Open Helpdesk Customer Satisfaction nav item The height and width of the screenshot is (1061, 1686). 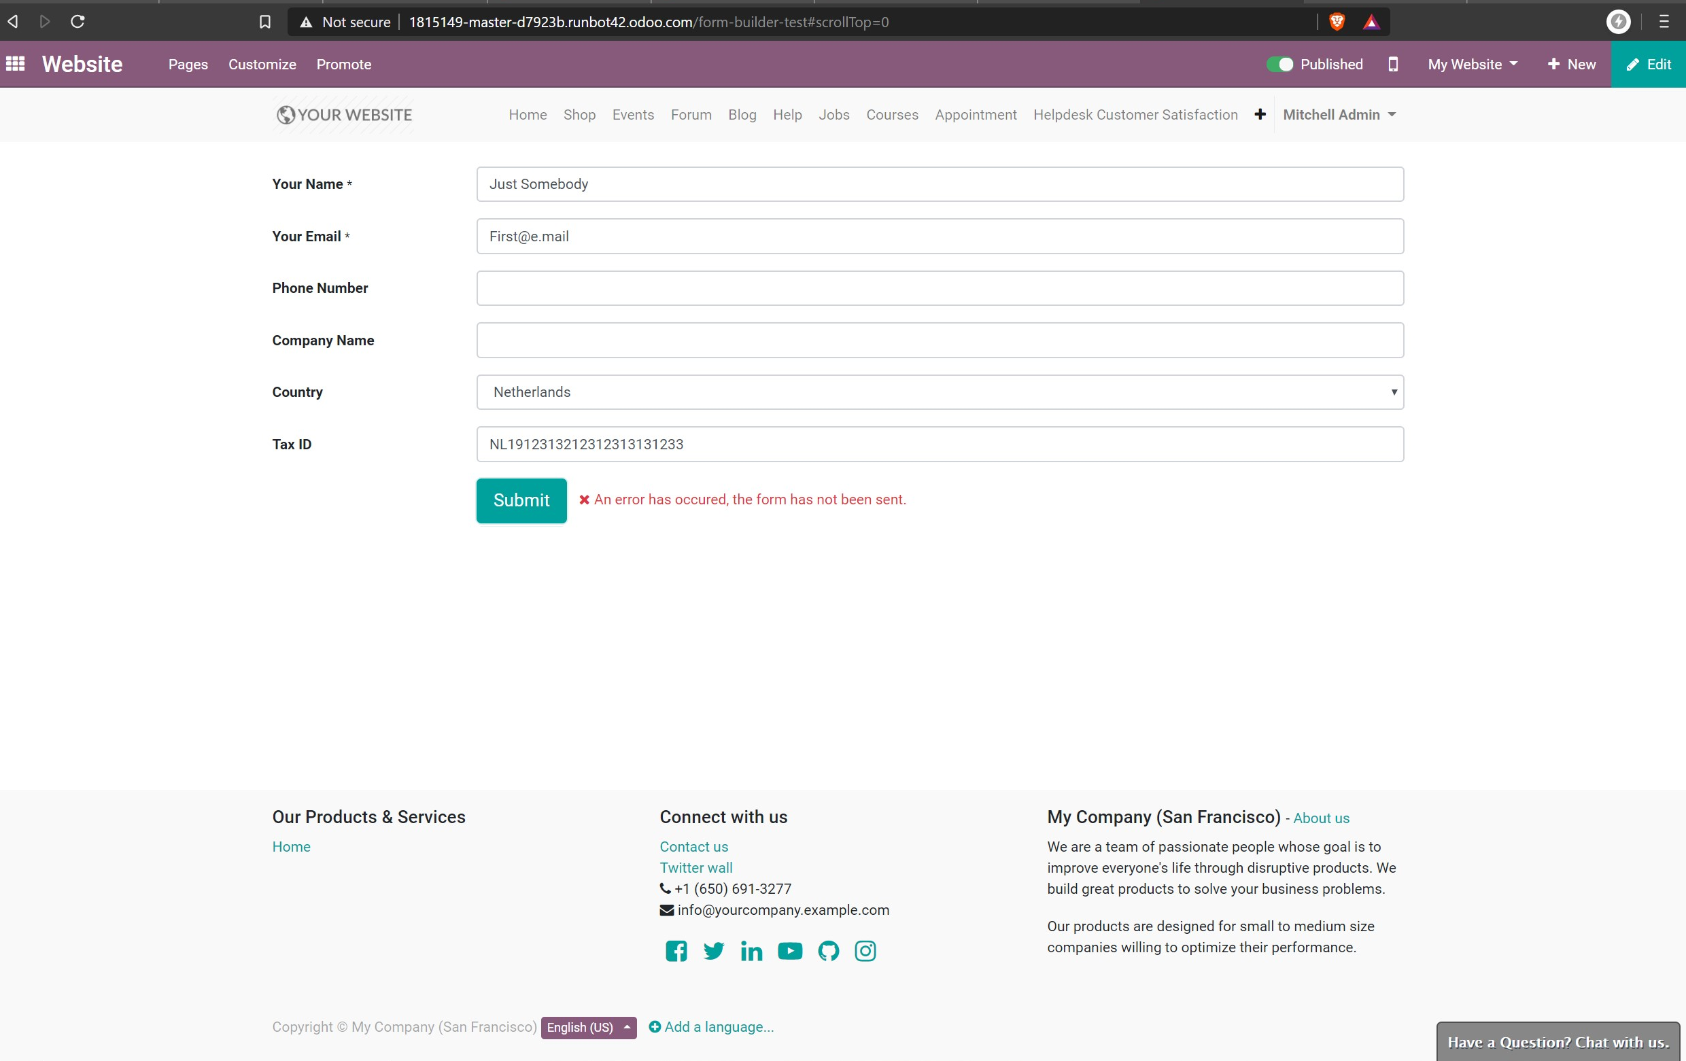1135,114
